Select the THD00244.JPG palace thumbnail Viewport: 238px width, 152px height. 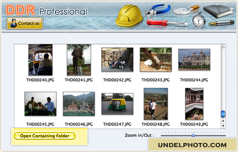pyautogui.click(x=194, y=59)
